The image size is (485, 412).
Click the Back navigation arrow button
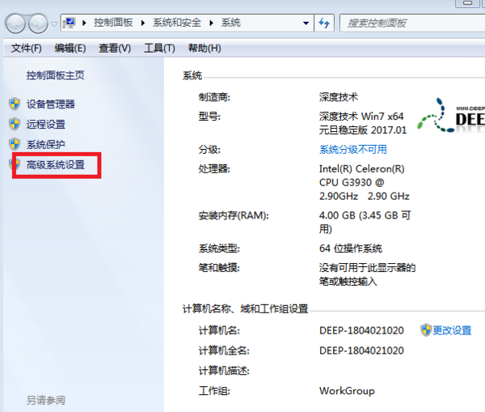coord(15,23)
